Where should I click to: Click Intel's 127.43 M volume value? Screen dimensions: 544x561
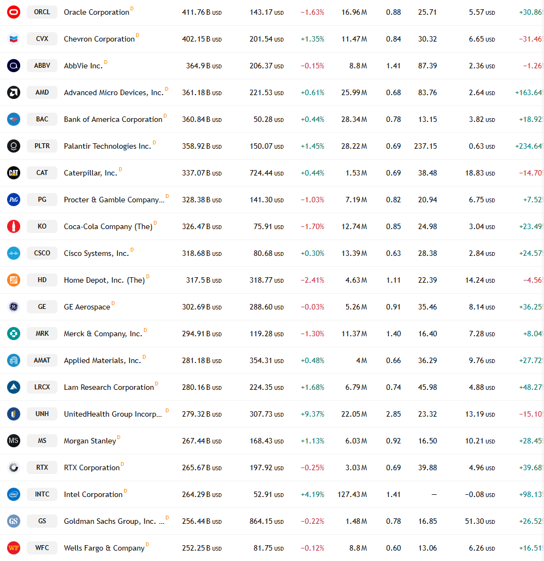point(352,494)
